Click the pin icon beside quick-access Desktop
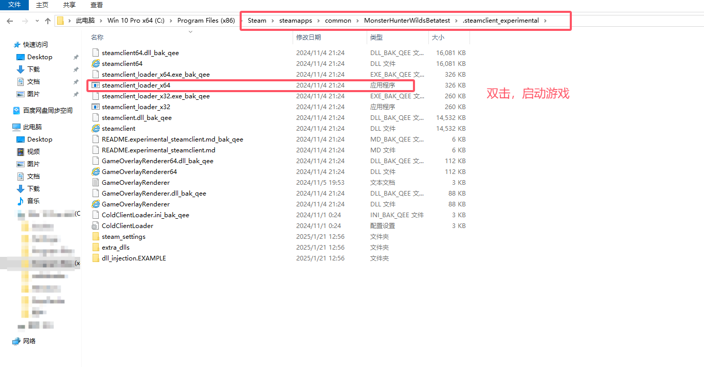This screenshot has height=367, width=704. (76, 57)
